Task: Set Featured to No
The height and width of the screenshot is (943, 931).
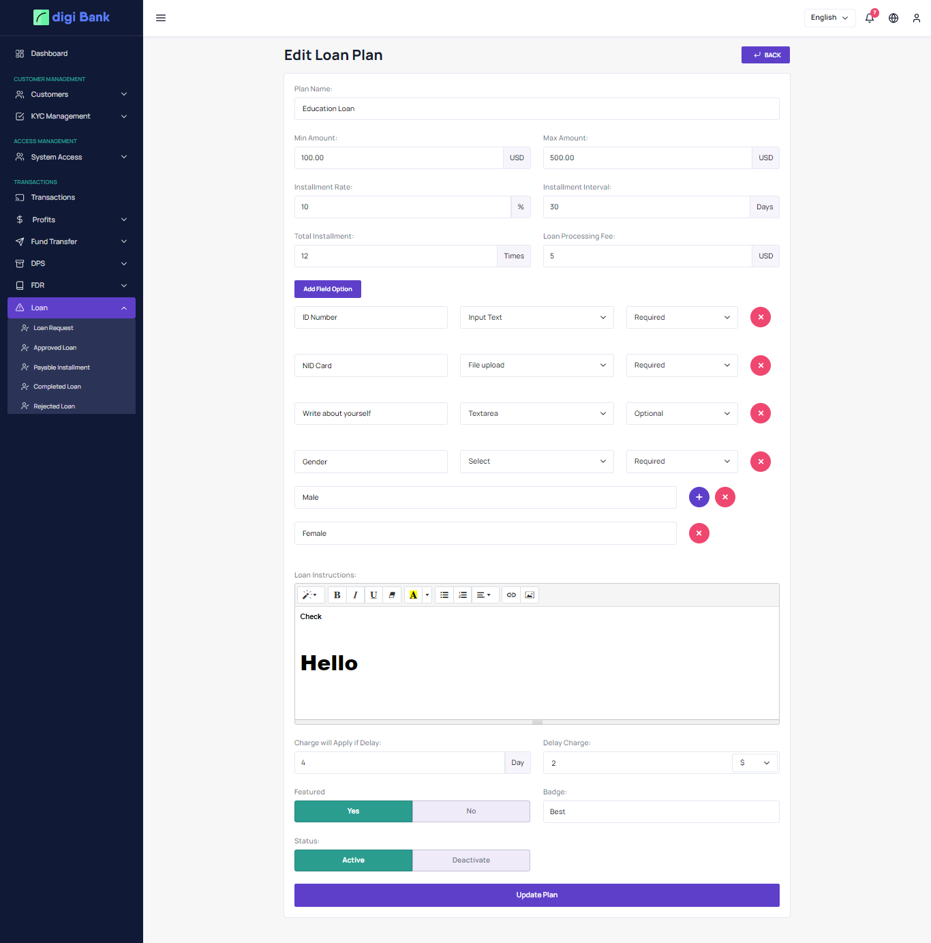Action: [x=471, y=811]
